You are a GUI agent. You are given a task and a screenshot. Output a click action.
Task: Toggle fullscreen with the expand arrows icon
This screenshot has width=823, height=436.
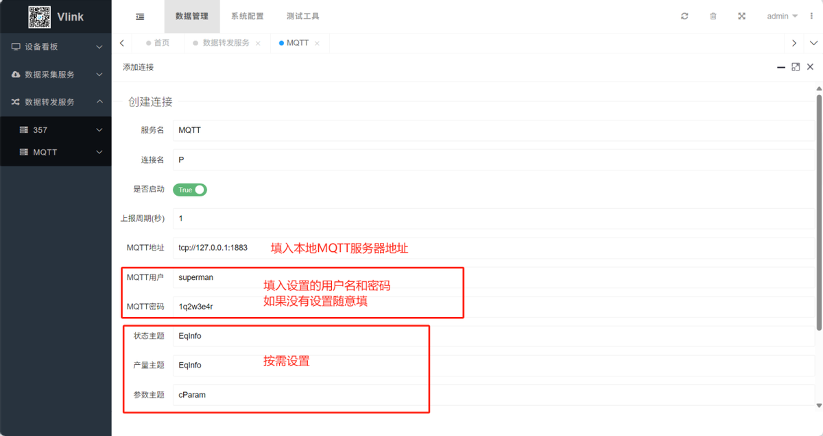[x=741, y=16]
